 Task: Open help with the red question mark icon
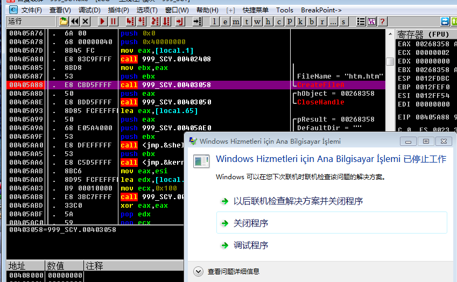(x=382, y=22)
